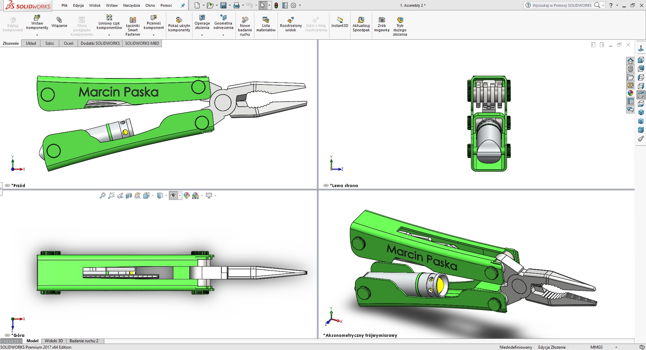This screenshot has height=350, width=646.
Task: Click the MMGS unit system in status bar
Action: (x=597, y=347)
